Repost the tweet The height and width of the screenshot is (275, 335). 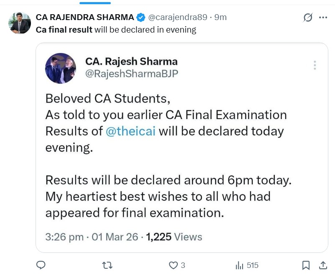pyautogui.click(x=107, y=265)
